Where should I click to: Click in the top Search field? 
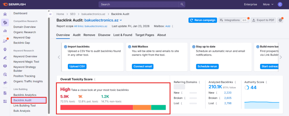pyautogui.click(x=139, y=4)
